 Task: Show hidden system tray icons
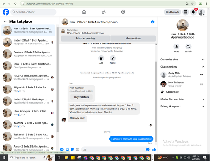click(173, 158)
